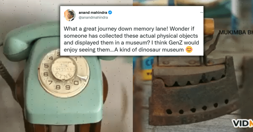Click the VID watermark logo
253x132 pixels.
[242, 123]
